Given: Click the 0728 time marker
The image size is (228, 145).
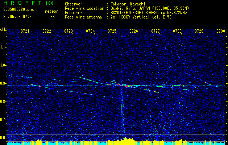Looking at the screenshot, I should pyautogui.click(x=177, y=31).
